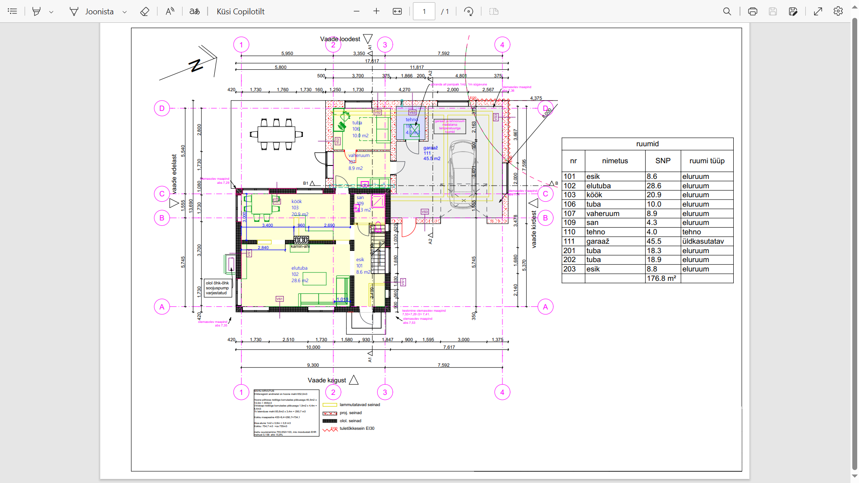Enter full screen mode
Screen dimensions: 859x483
[818, 11]
